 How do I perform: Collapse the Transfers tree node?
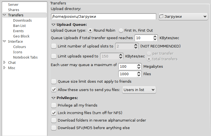click(x=4, y=15)
